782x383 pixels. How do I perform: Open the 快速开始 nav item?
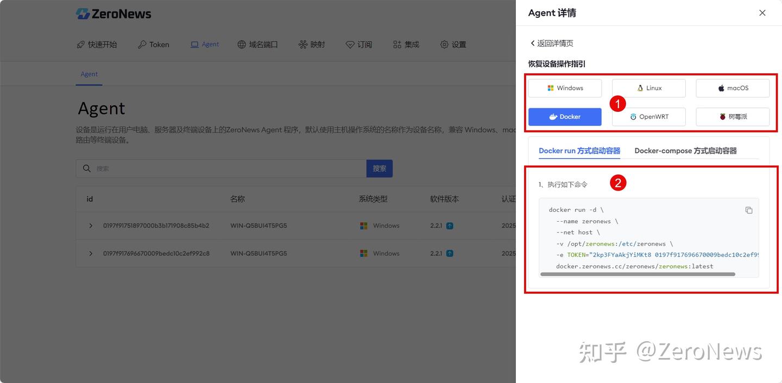point(97,45)
